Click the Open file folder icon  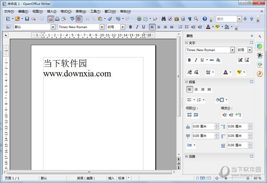pyautogui.click(x=17, y=19)
